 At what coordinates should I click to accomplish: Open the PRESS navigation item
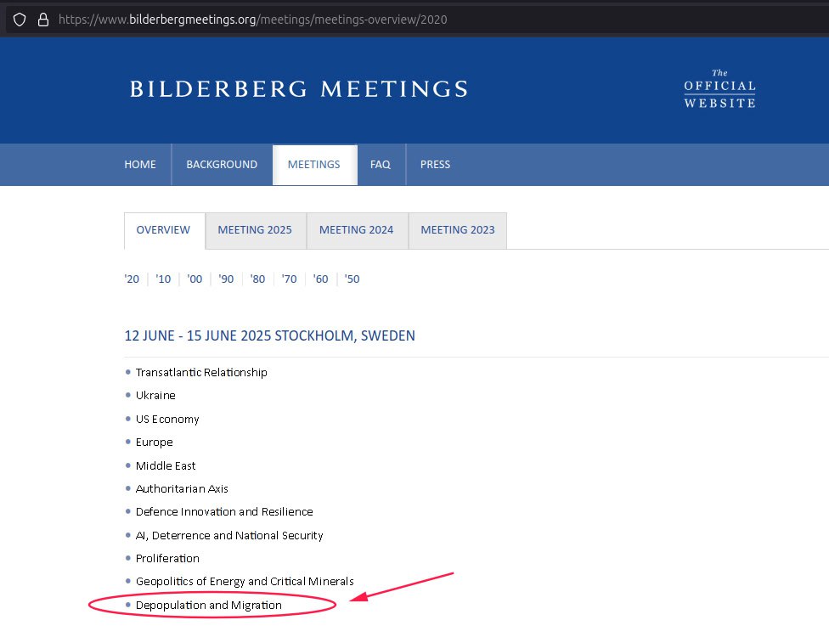(435, 165)
